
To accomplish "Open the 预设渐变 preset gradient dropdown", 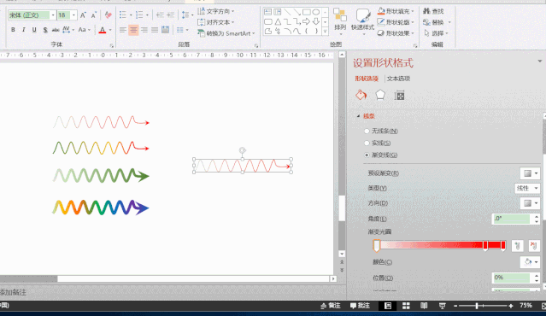I will point(530,173).
